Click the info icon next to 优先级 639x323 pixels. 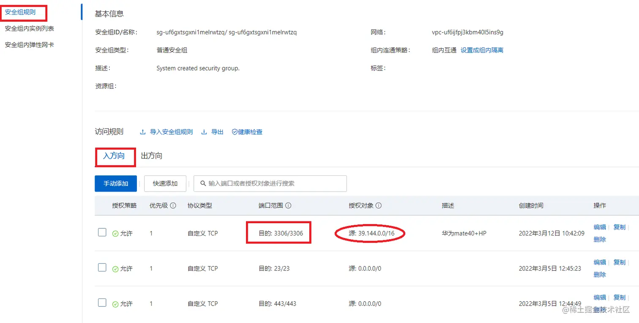click(173, 206)
